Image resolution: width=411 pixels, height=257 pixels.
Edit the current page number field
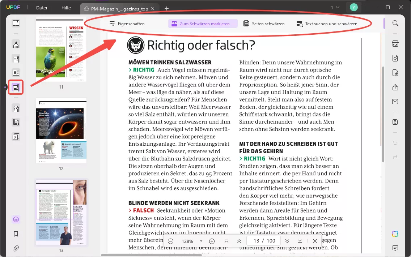point(257,241)
